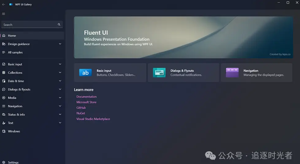This screenshot has height=164, width=300.
Task: Expand the Dialogs & flyouts chevron
Action: 60,89
